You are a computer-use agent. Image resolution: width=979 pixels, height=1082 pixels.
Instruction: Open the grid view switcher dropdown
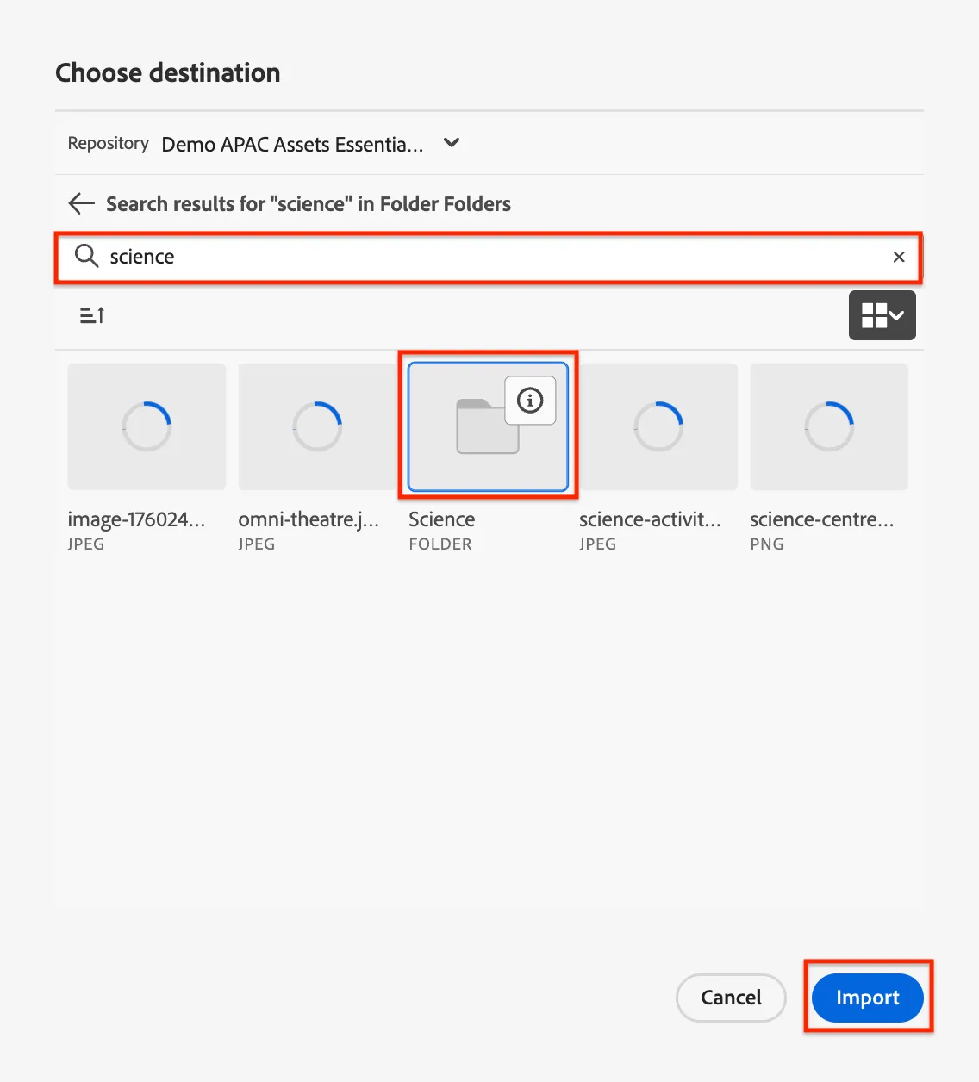point(882,315)
